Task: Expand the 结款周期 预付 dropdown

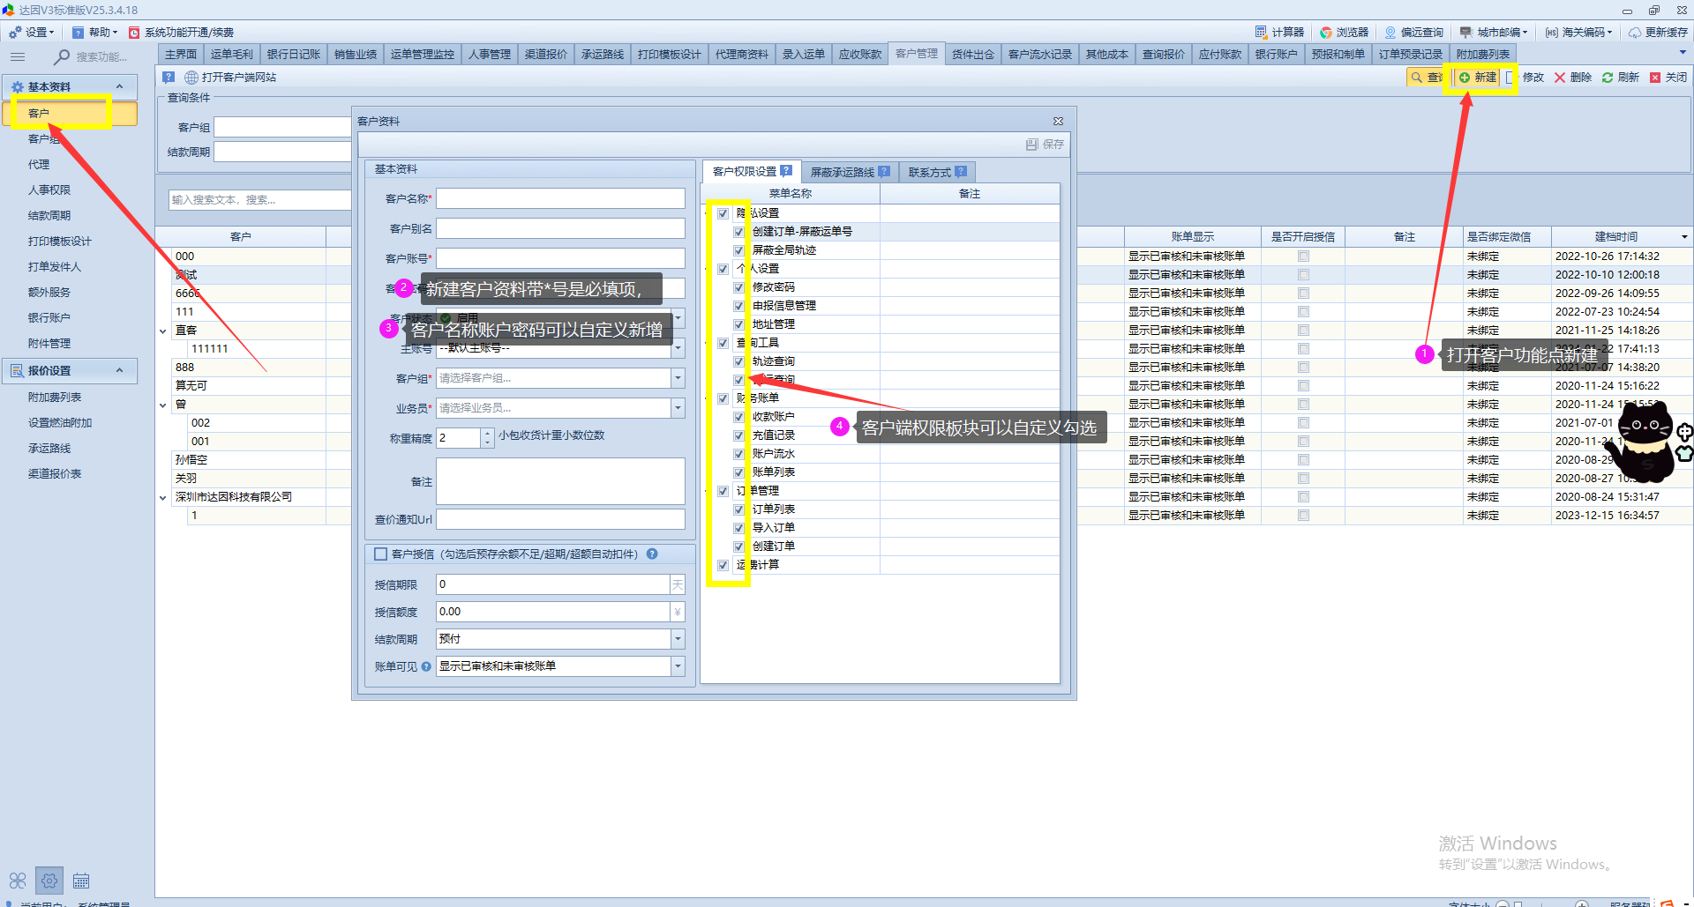Action: [x=678, y=639]
